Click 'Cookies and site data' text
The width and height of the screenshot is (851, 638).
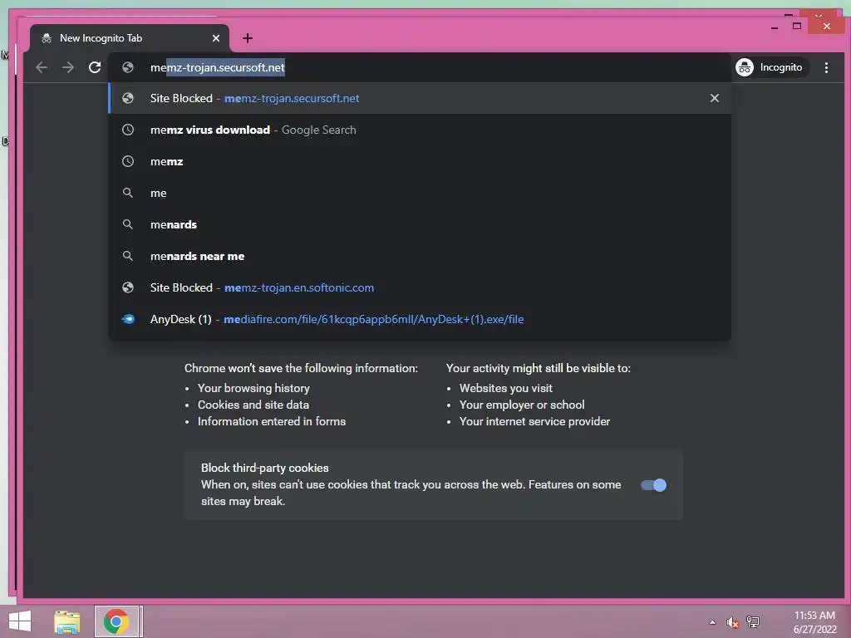(x=253, y=405)
